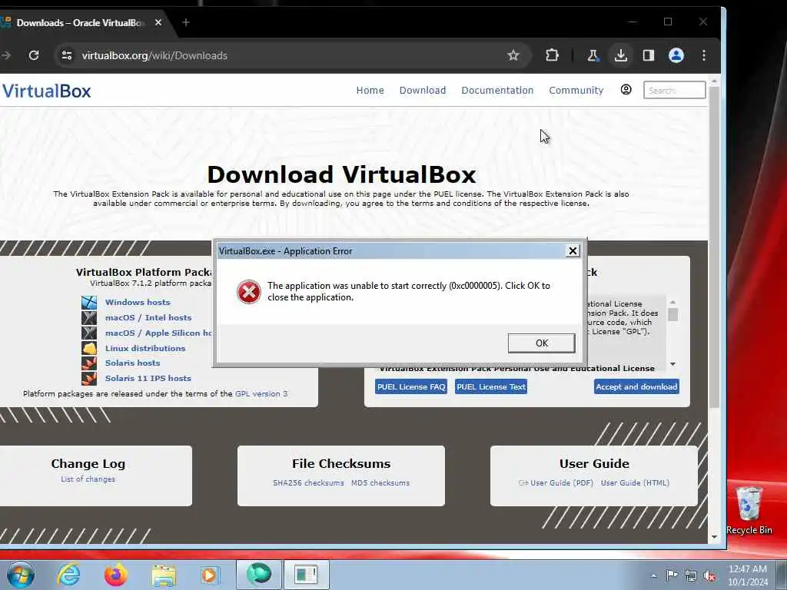Click Accept and download button
Image resolution: width=787 pixels, height=590 pixels.
point(636,387)
